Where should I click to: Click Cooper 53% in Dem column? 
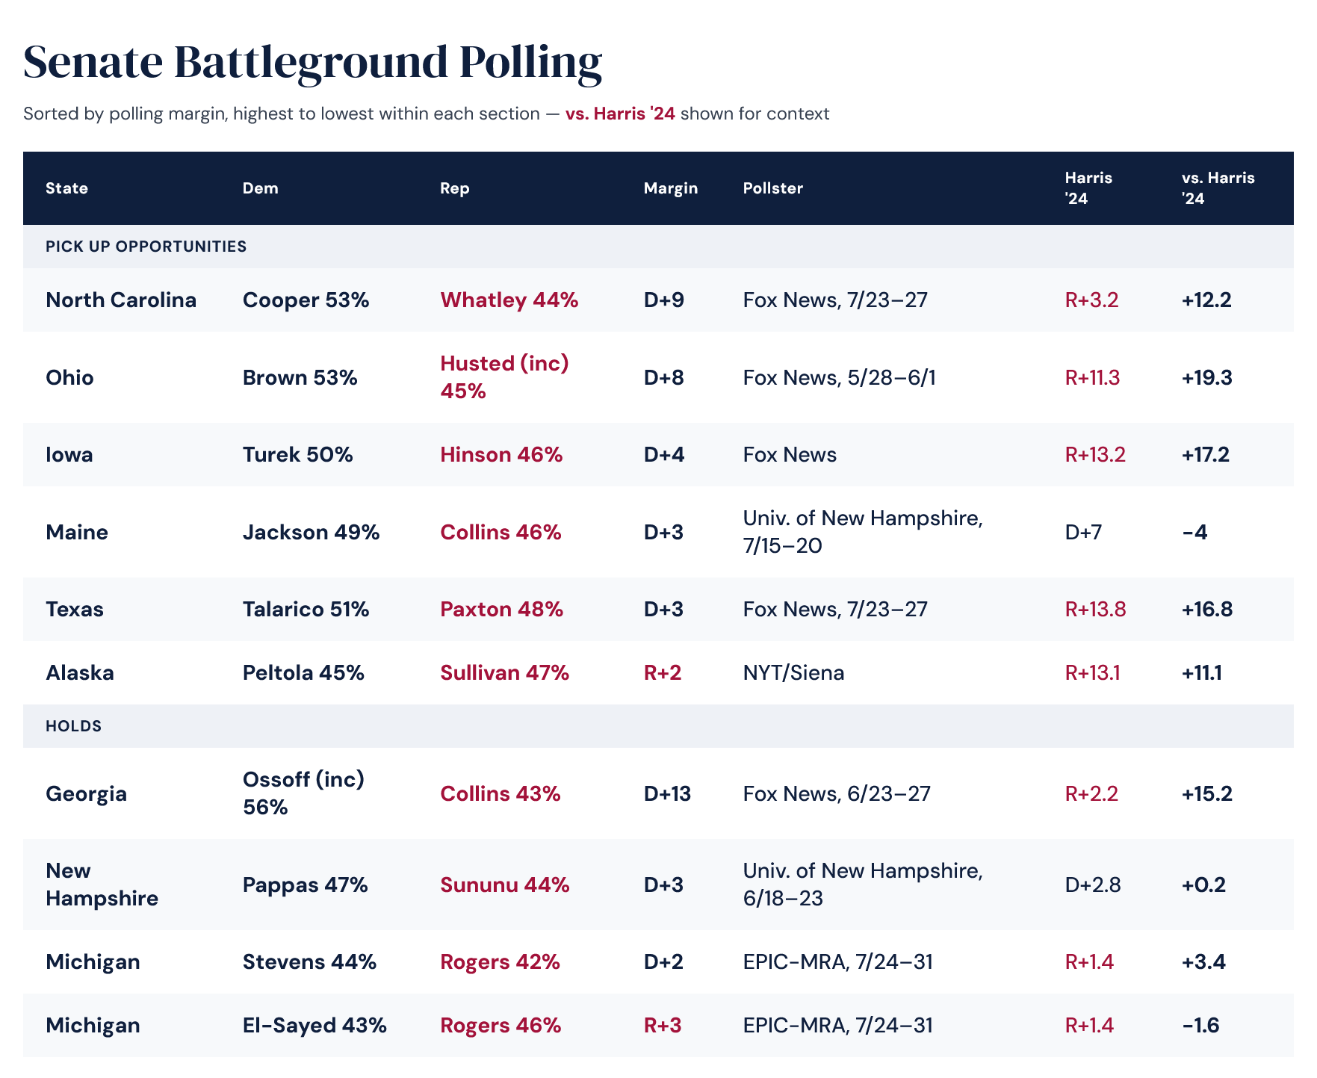point(306,300)
